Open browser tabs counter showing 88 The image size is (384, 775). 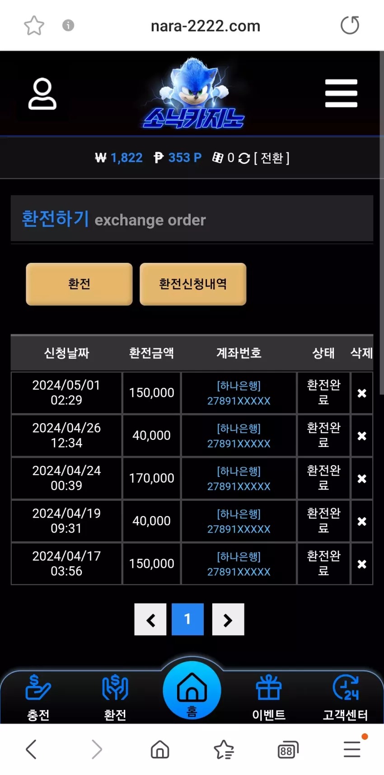(288, 750)
